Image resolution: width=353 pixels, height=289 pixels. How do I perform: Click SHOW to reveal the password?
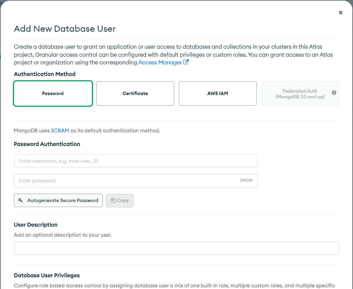(246, 180)
